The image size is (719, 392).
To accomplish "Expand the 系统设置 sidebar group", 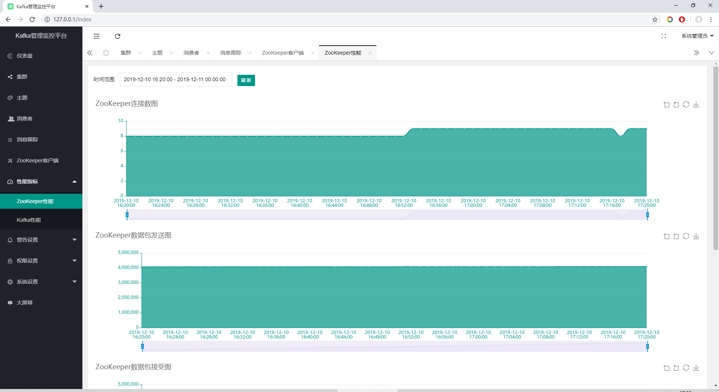I will [x=41, y=282].
